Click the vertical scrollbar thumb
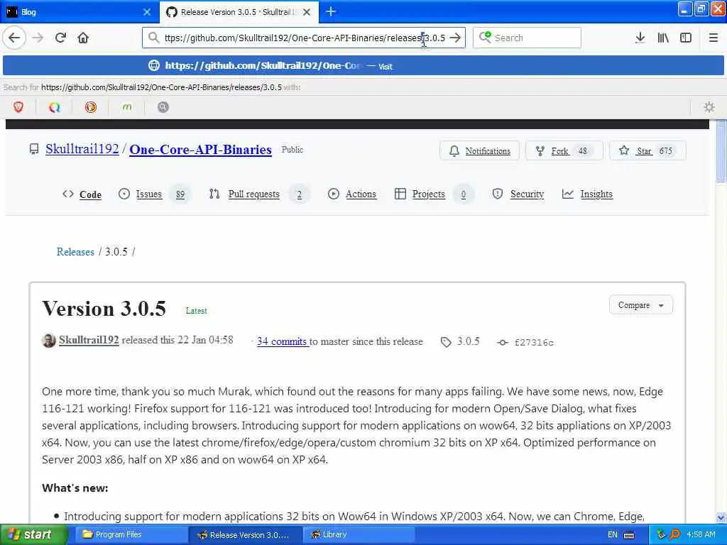This screenshot has height=545, width=727. click(x=721, y=151)
